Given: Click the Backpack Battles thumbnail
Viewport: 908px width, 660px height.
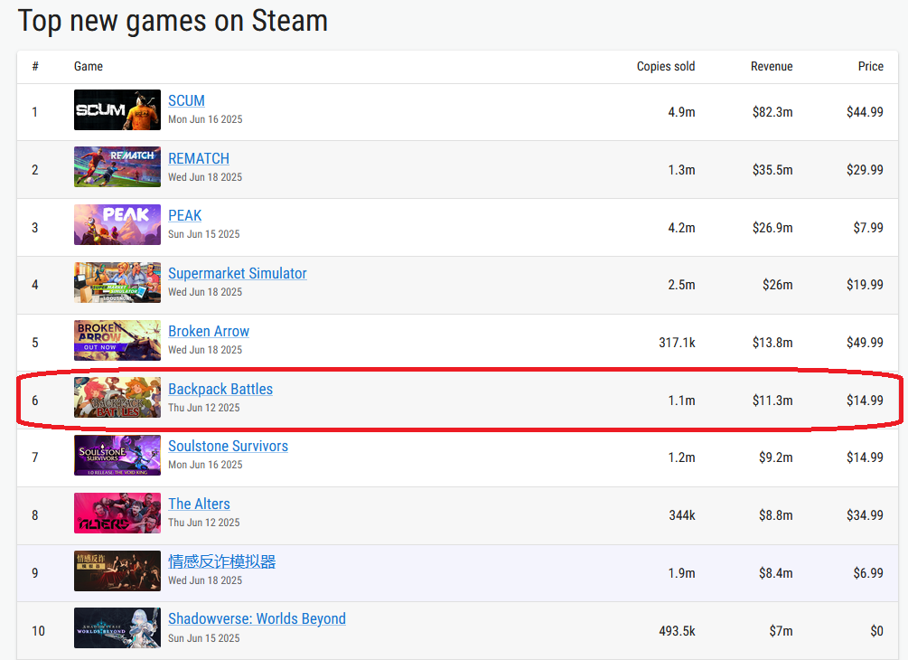Looking at the screenshot, I should click(117, 398).
